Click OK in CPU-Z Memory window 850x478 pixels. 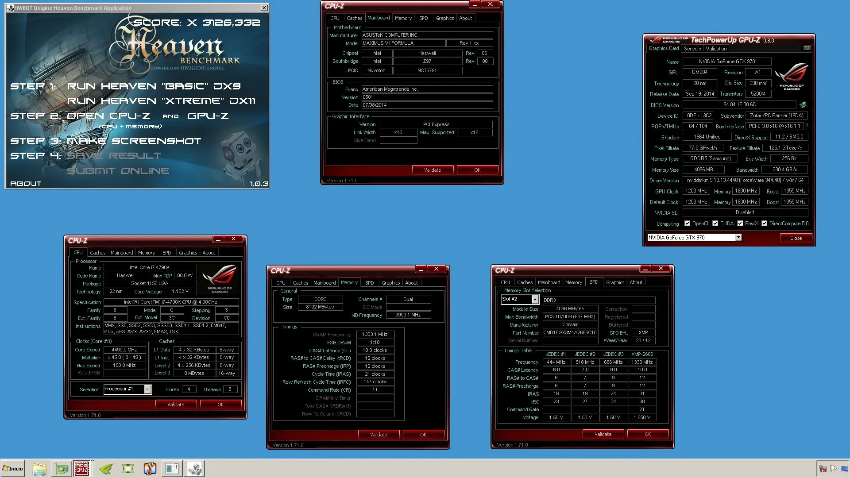tap(423, 435)
